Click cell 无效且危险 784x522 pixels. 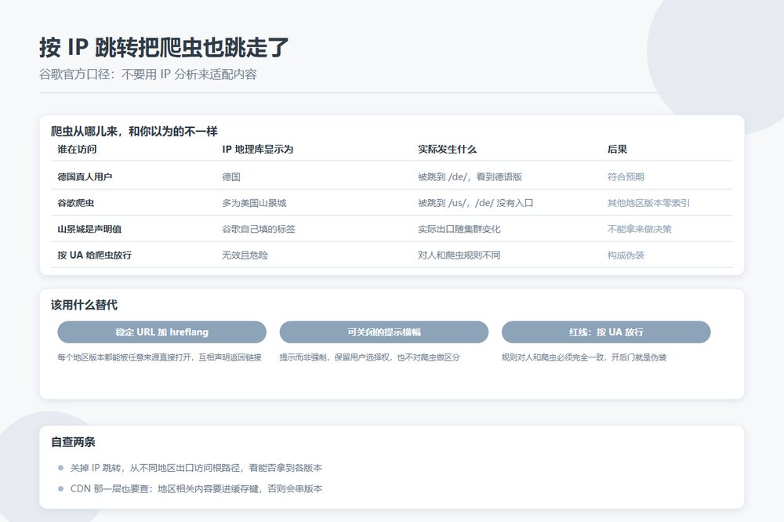[x=245, y=255]
